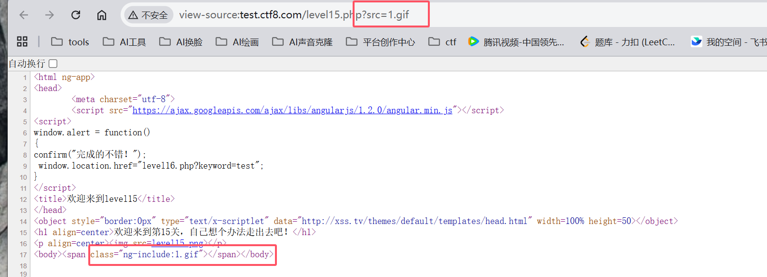Open the browser home page

tap(102, 15)
